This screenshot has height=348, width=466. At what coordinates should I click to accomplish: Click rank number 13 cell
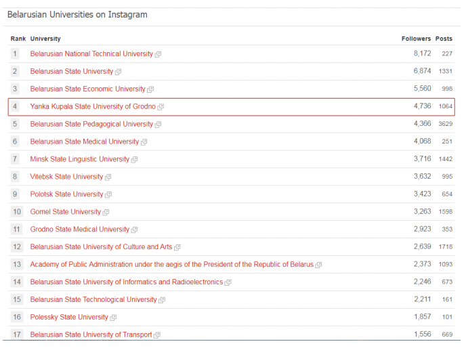coord(17,264)
